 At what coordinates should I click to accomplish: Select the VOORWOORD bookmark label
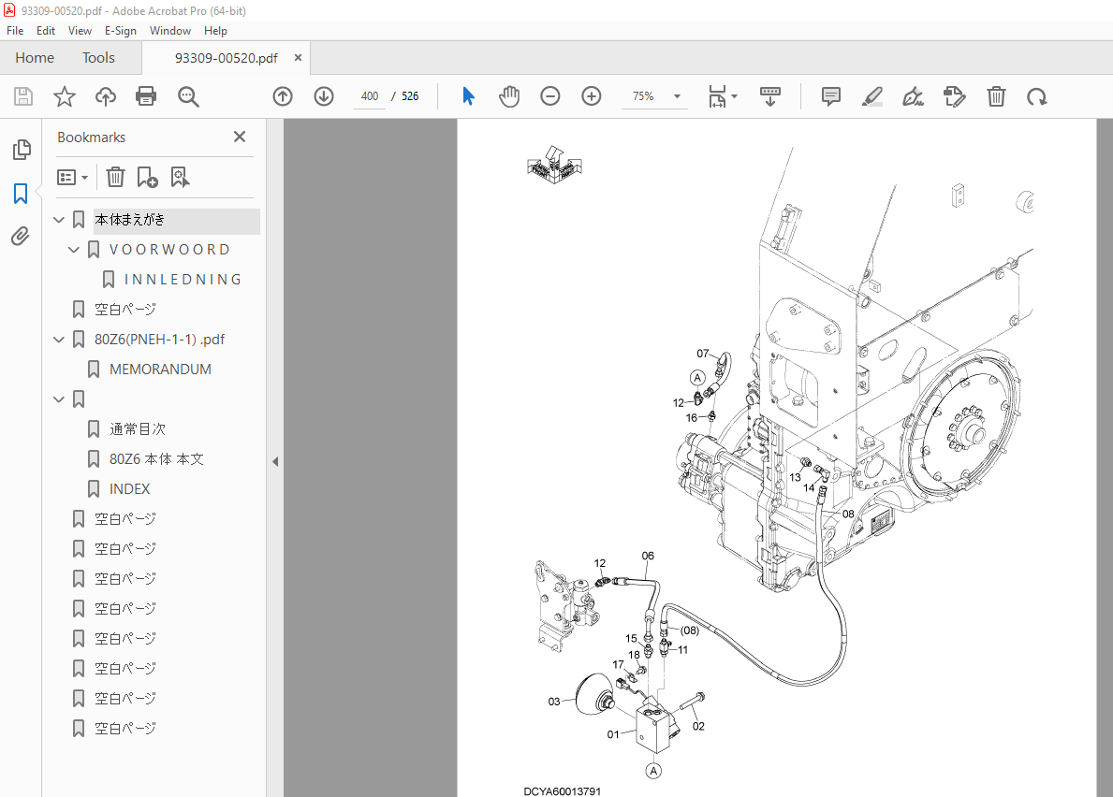[x=169, y=250]
